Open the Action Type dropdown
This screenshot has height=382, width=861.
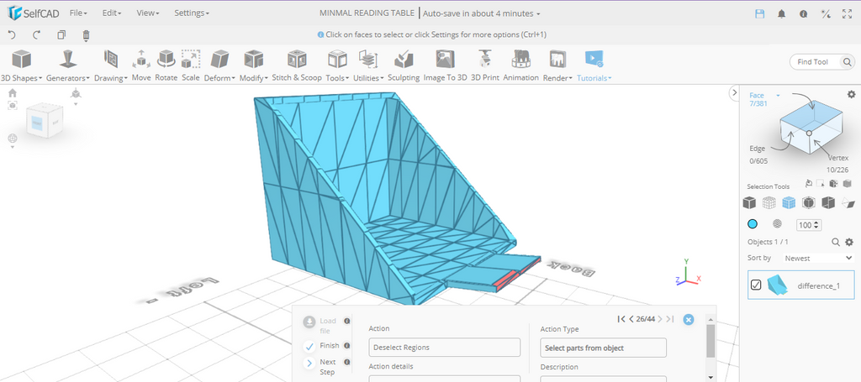pos(603,348)
